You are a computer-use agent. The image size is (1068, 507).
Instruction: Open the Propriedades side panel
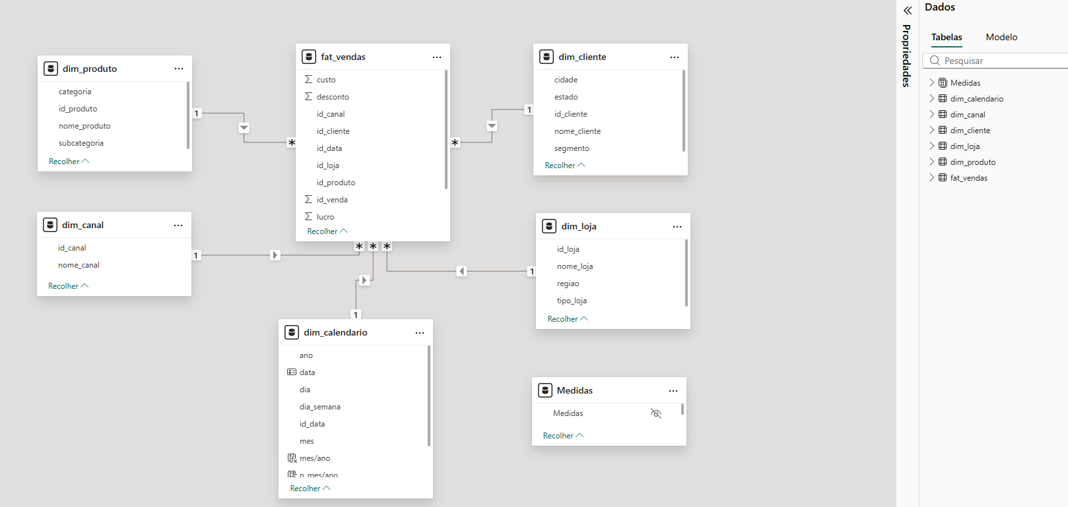coord(907,56)
